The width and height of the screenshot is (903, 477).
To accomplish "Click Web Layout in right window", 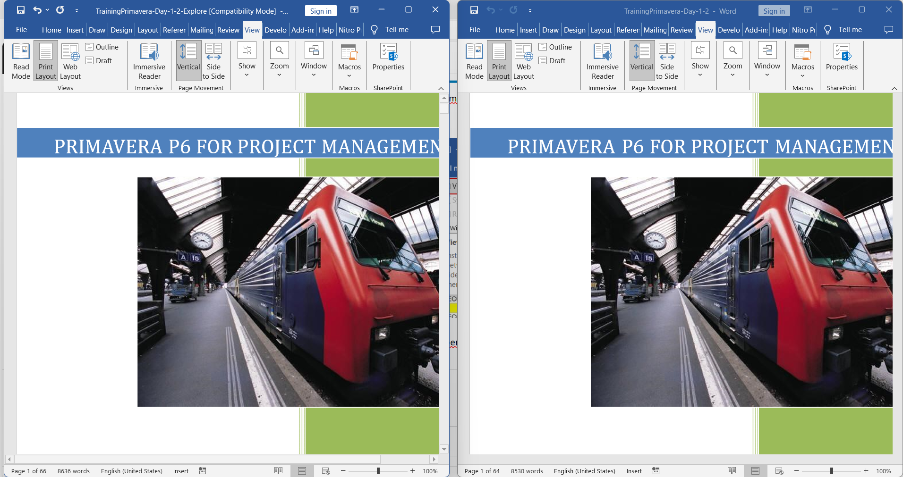I will click(523, 61).
